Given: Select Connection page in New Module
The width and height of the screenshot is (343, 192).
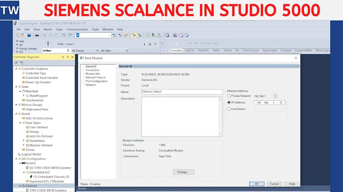Looking at the screenshot, I should tap(92, 70).
